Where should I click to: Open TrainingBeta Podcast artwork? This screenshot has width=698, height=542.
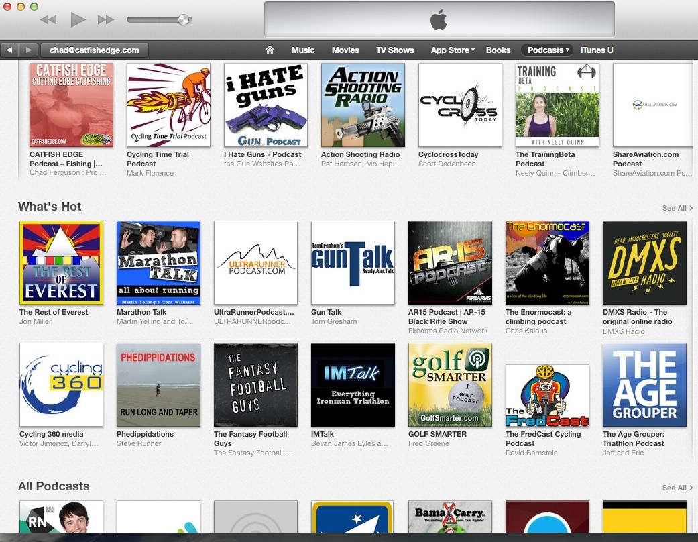tap(557, 105)
